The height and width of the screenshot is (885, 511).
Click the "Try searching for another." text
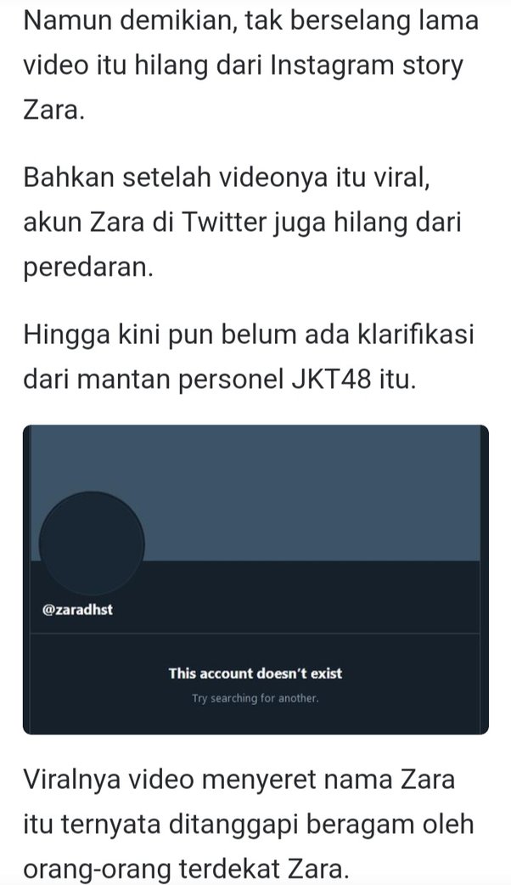[255, 698]
